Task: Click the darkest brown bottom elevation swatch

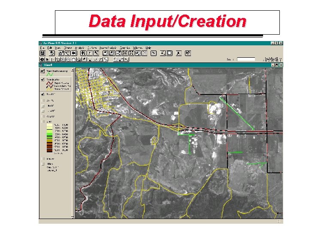Action: tap(49, 150)
